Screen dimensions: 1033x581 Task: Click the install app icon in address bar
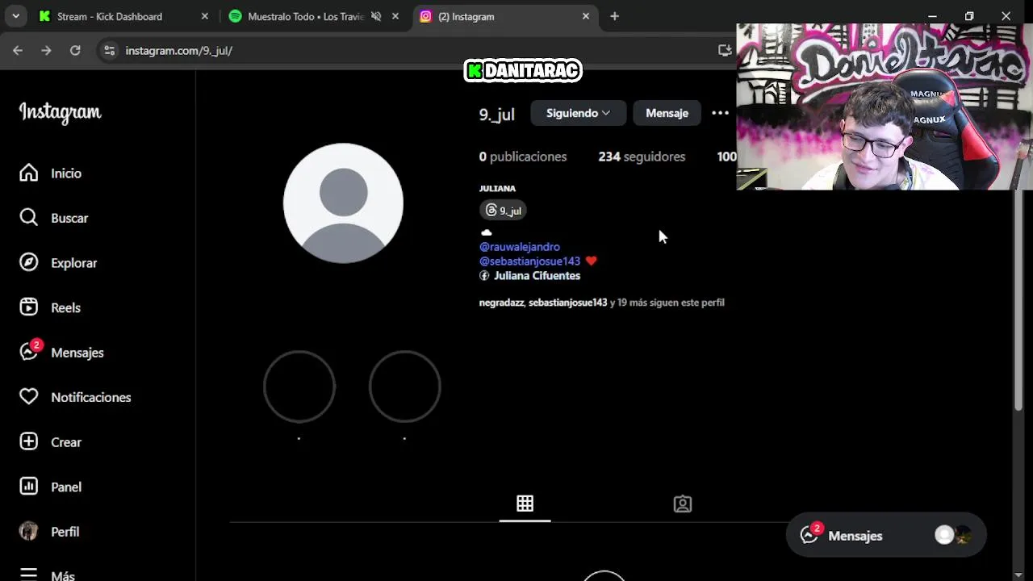pyautogui.click(x=725, y=50)
